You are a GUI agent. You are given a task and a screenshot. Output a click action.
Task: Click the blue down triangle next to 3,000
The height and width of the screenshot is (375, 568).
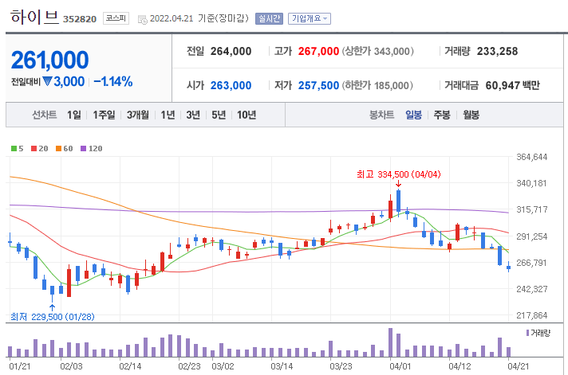tap(47, 81)
